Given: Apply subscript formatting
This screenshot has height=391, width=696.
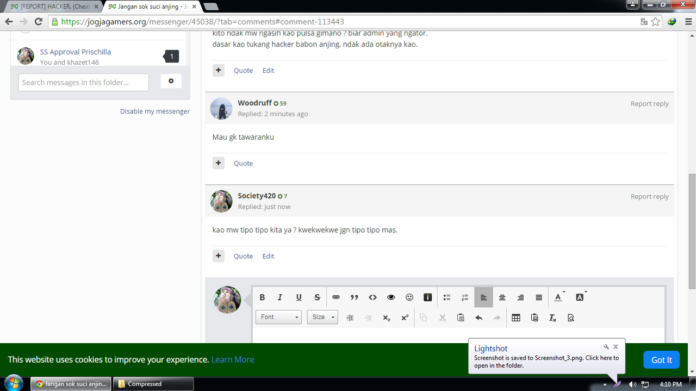Looking at the screenshot, I should pos(387,318).
